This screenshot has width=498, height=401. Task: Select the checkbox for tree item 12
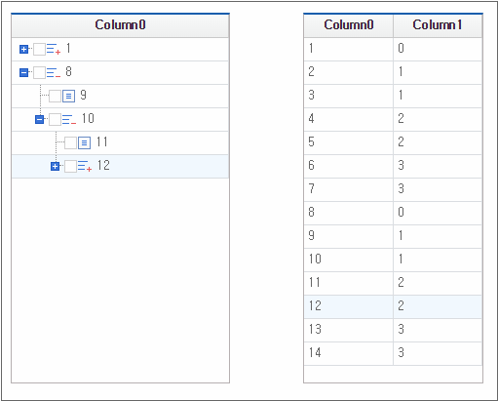point(70,166)
